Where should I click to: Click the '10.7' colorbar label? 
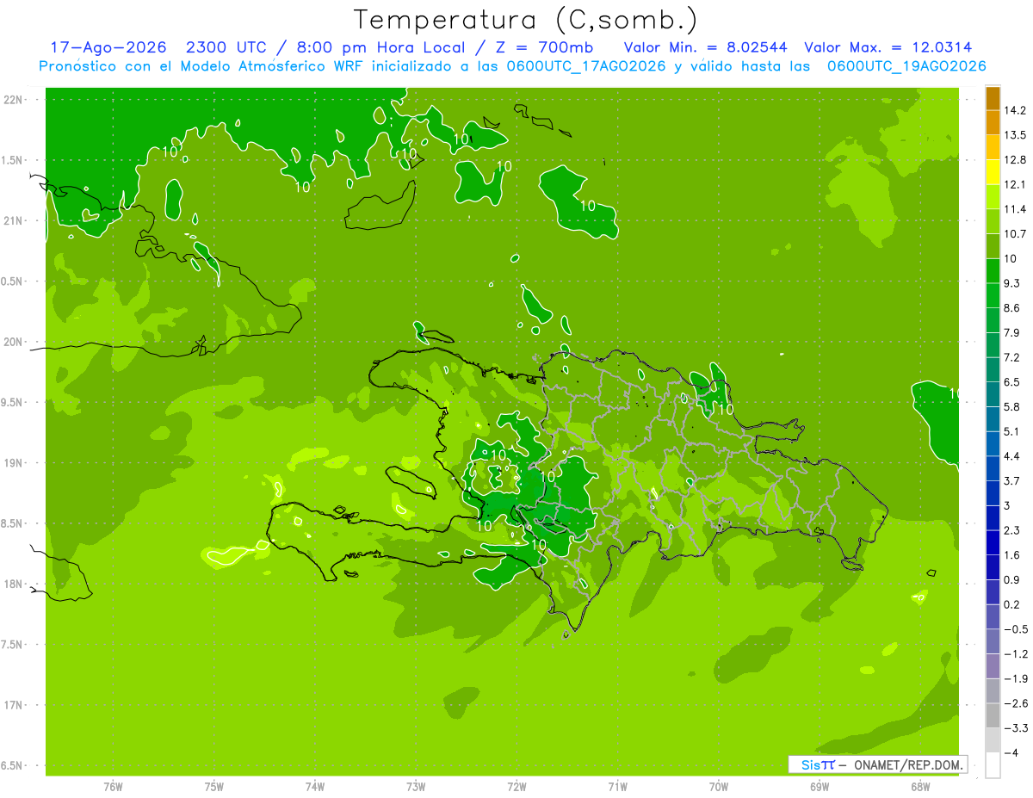point(1014,234)
